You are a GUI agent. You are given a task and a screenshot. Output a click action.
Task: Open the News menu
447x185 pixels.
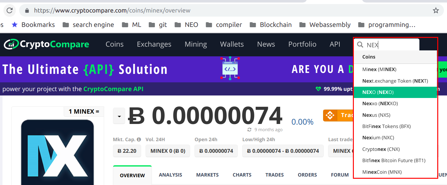[x=266, y=44]
